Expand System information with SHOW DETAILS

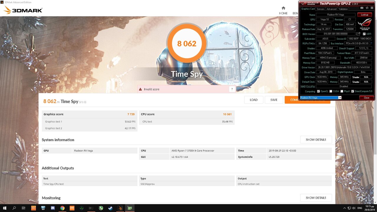click(316, 140)
